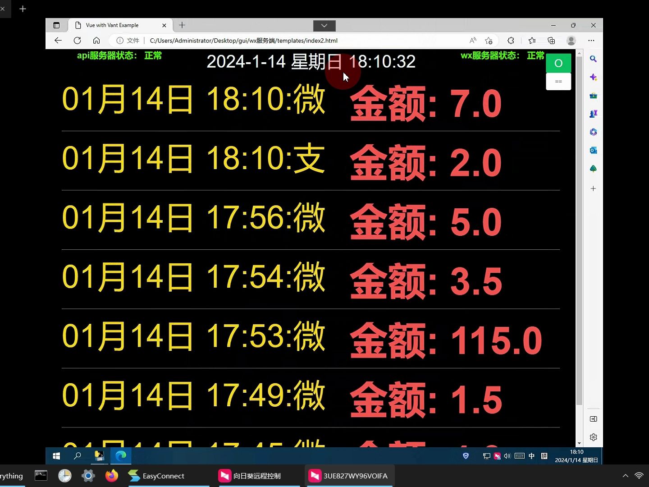The width and height of the screenshot is (649, 487).
Task: Add a new remote session tab
Action: coord(23,9)
